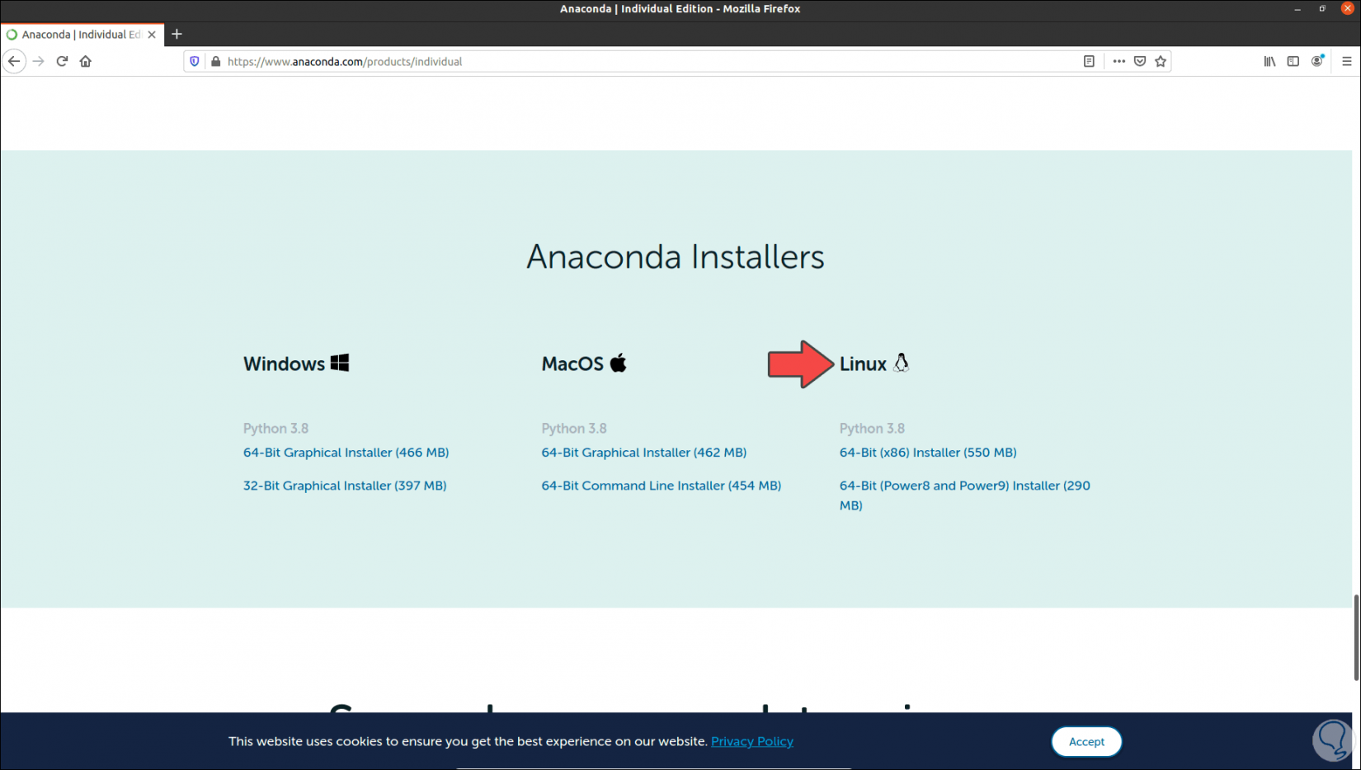
Task: Download MacOS 64-Bit Graphical Installer (462 MB)
Action: click(644, 453)
